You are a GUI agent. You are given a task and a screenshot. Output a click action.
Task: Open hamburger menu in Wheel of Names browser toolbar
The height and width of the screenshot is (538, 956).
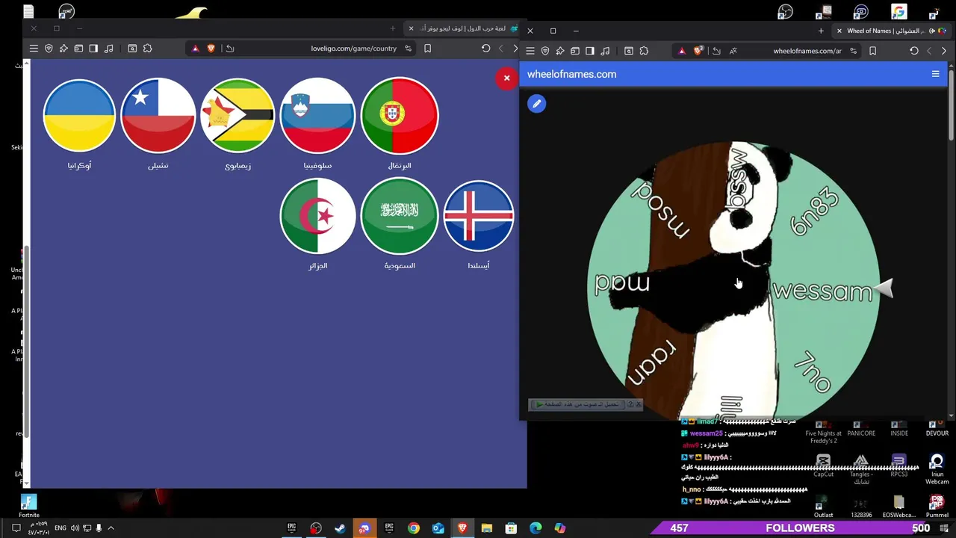[x=530, y=51]
